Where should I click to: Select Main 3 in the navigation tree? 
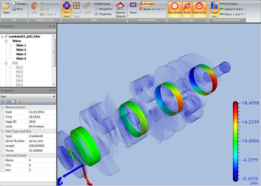[x=21, y=54]
